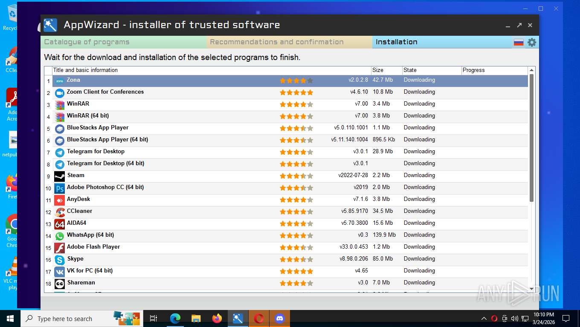Click Downloading state of Skype row
This screenshot has height=327, width=580.
pos(420,259)
